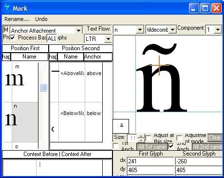Select the 'n' glyph row

[x=20, y=122]
